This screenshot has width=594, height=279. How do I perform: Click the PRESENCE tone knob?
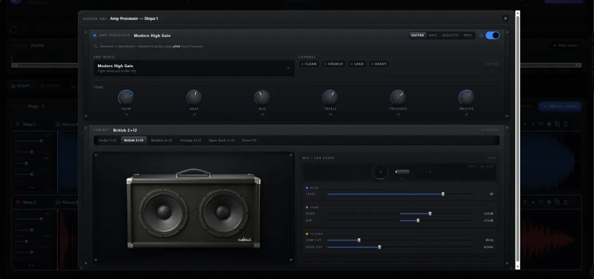398,97
